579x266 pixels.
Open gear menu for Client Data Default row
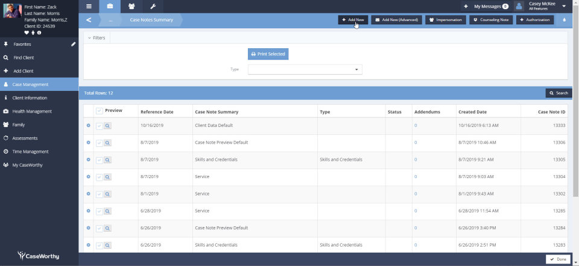click(x=88, y=126)
